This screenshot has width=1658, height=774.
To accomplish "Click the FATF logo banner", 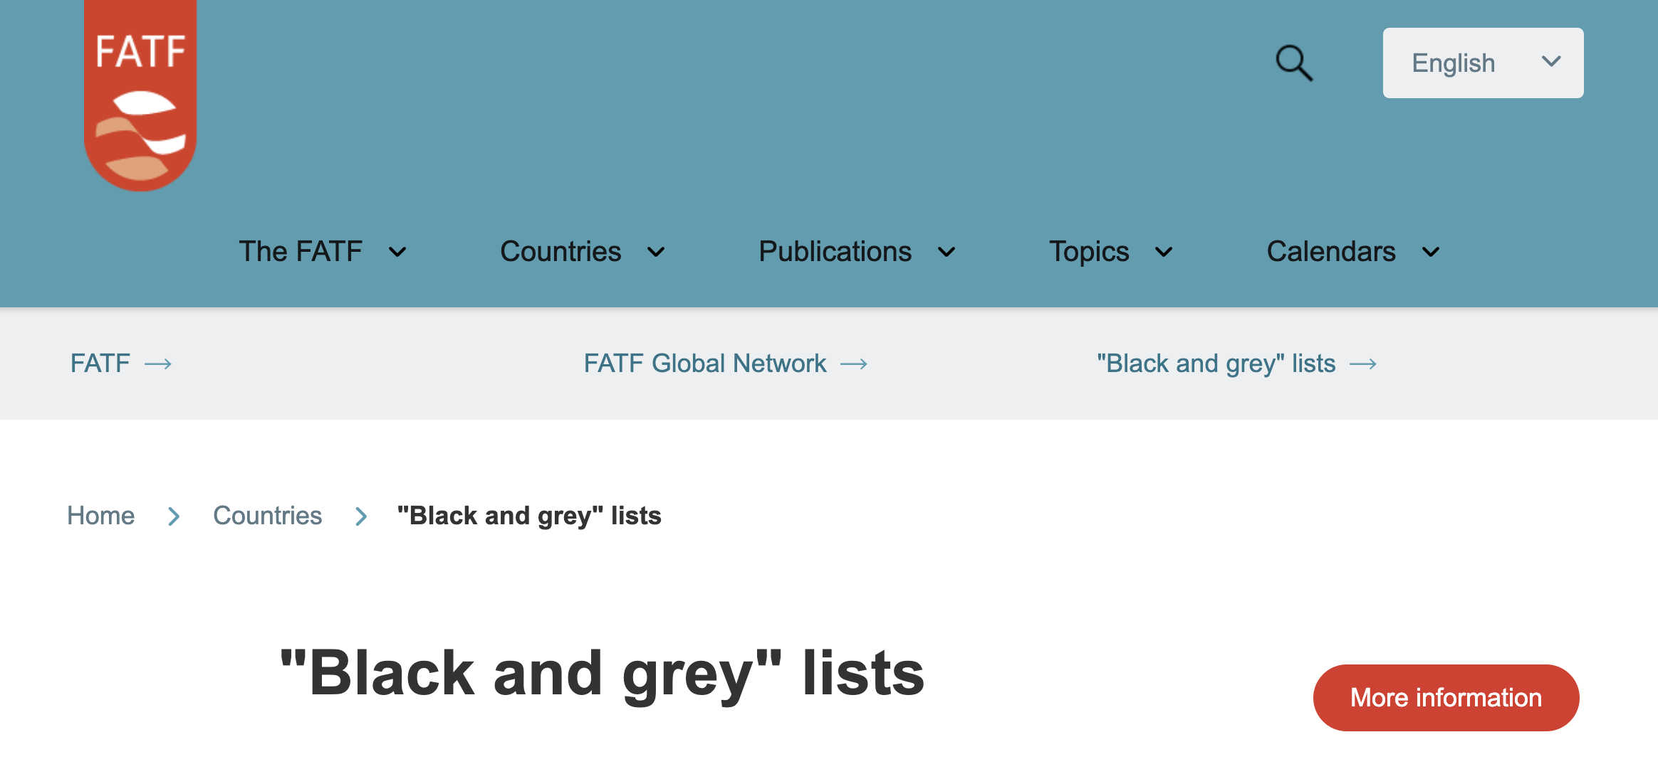I will pos(140,92).
